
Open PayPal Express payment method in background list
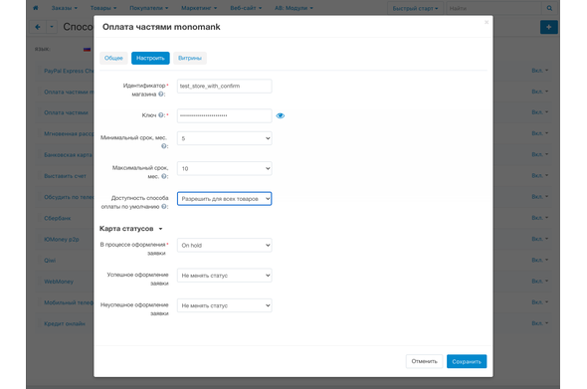coord(69,71)
